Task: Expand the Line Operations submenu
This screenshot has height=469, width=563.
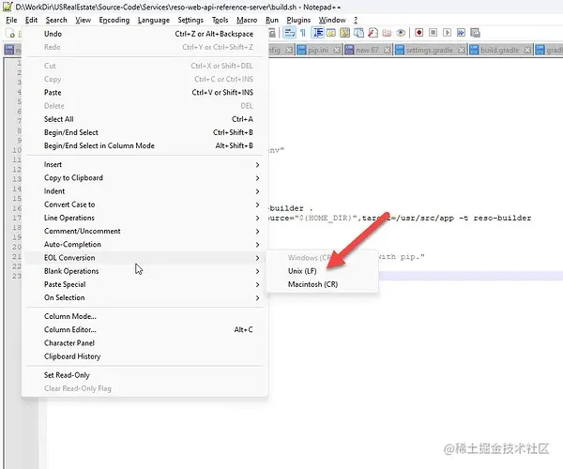Action: click(145, 218)
